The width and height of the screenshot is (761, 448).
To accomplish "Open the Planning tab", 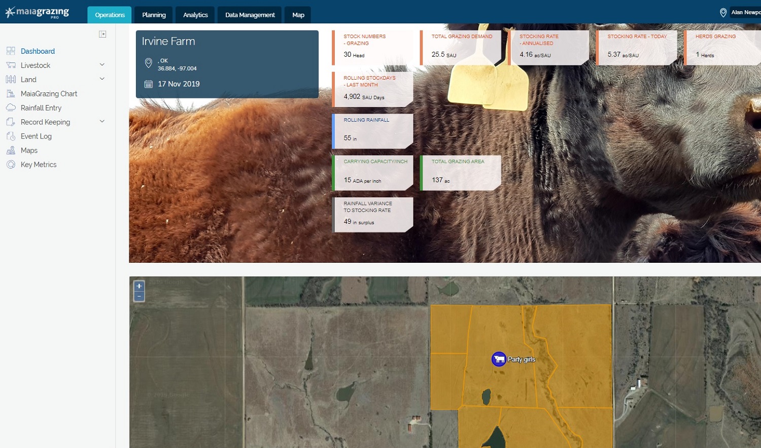I will 154,15.
